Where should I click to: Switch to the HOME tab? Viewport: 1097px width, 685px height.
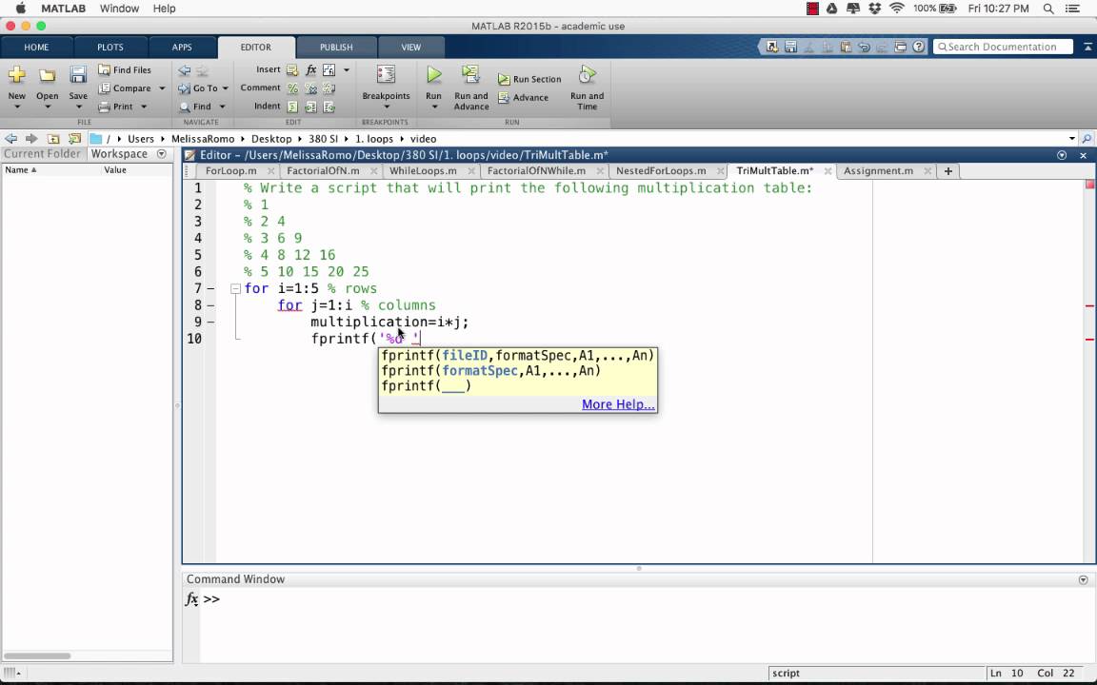coord(36,47)
